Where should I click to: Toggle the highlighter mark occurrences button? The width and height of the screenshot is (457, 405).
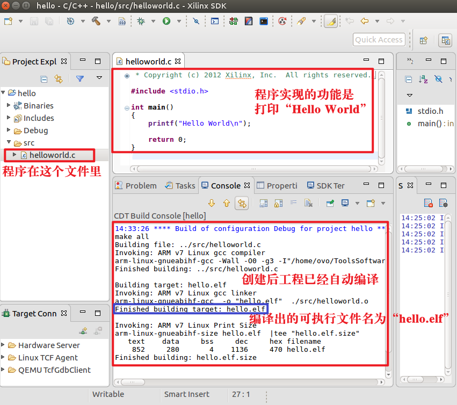330,21
